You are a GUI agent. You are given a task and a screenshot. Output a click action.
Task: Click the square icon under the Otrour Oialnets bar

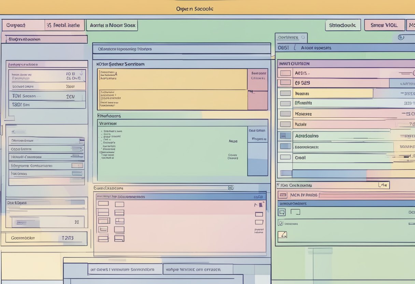[282, 212]
